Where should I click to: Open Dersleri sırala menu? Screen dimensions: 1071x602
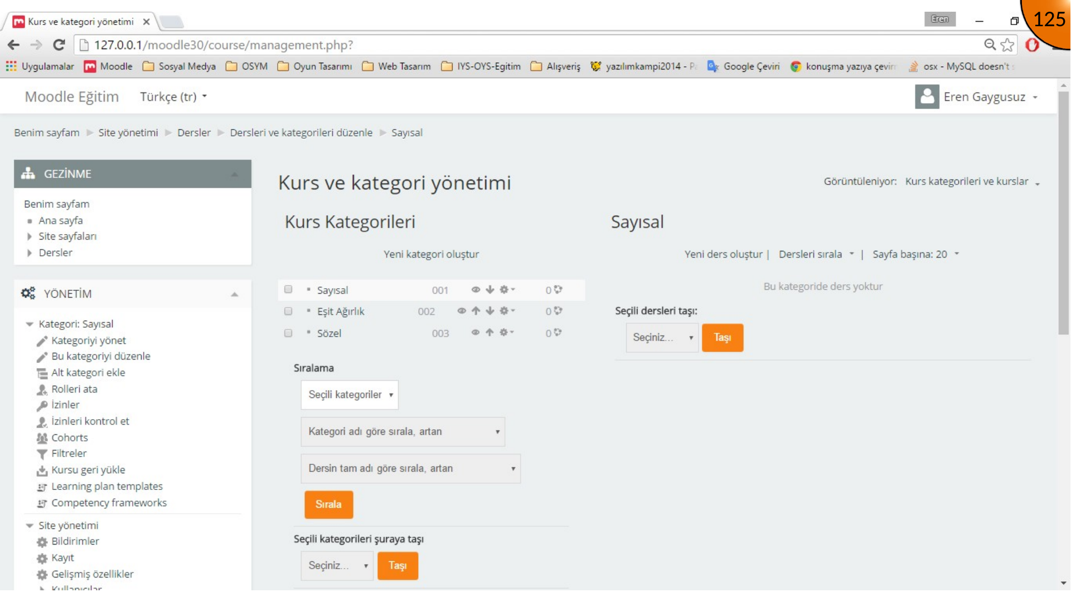tap(816, 254)
